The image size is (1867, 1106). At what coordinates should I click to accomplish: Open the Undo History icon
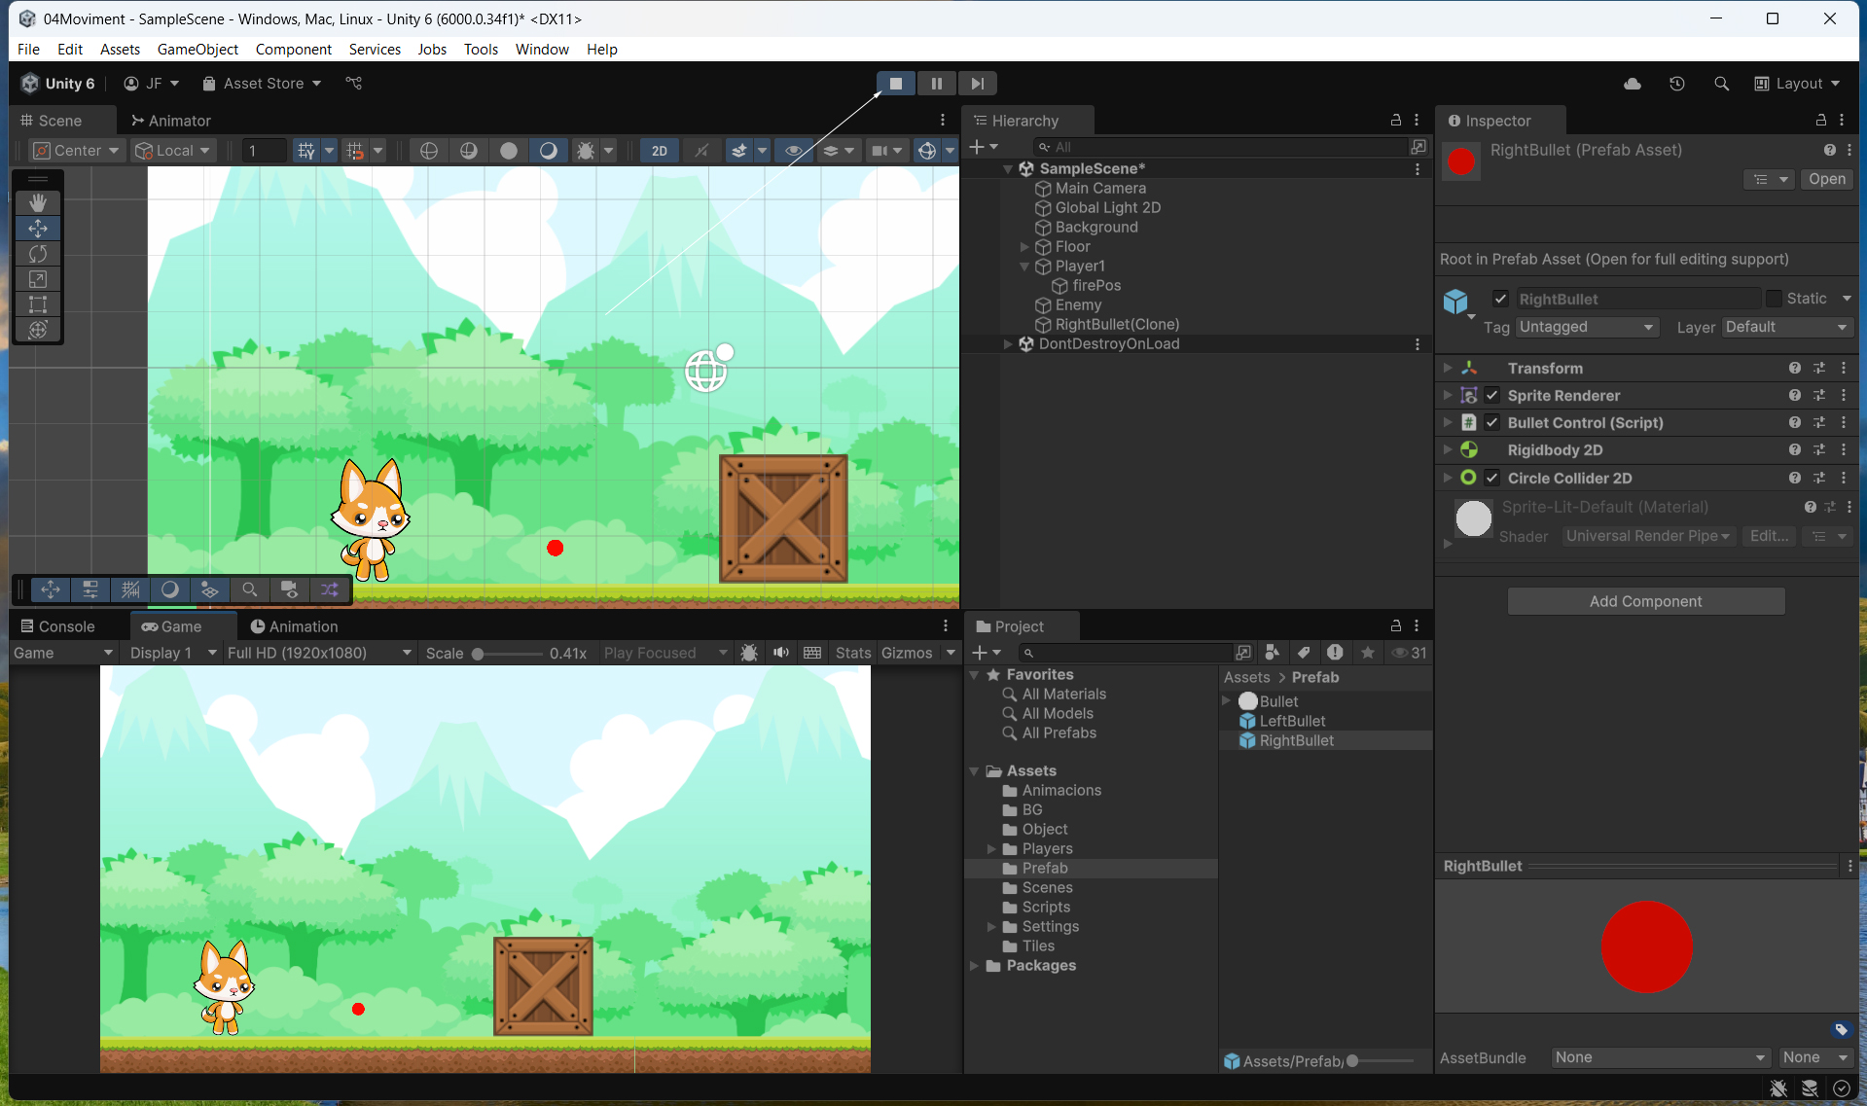click(1676, 84)
